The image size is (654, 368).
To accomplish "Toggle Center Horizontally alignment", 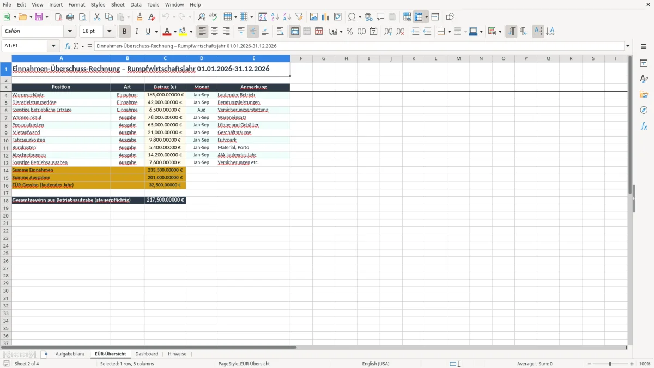I will [215, 32].
